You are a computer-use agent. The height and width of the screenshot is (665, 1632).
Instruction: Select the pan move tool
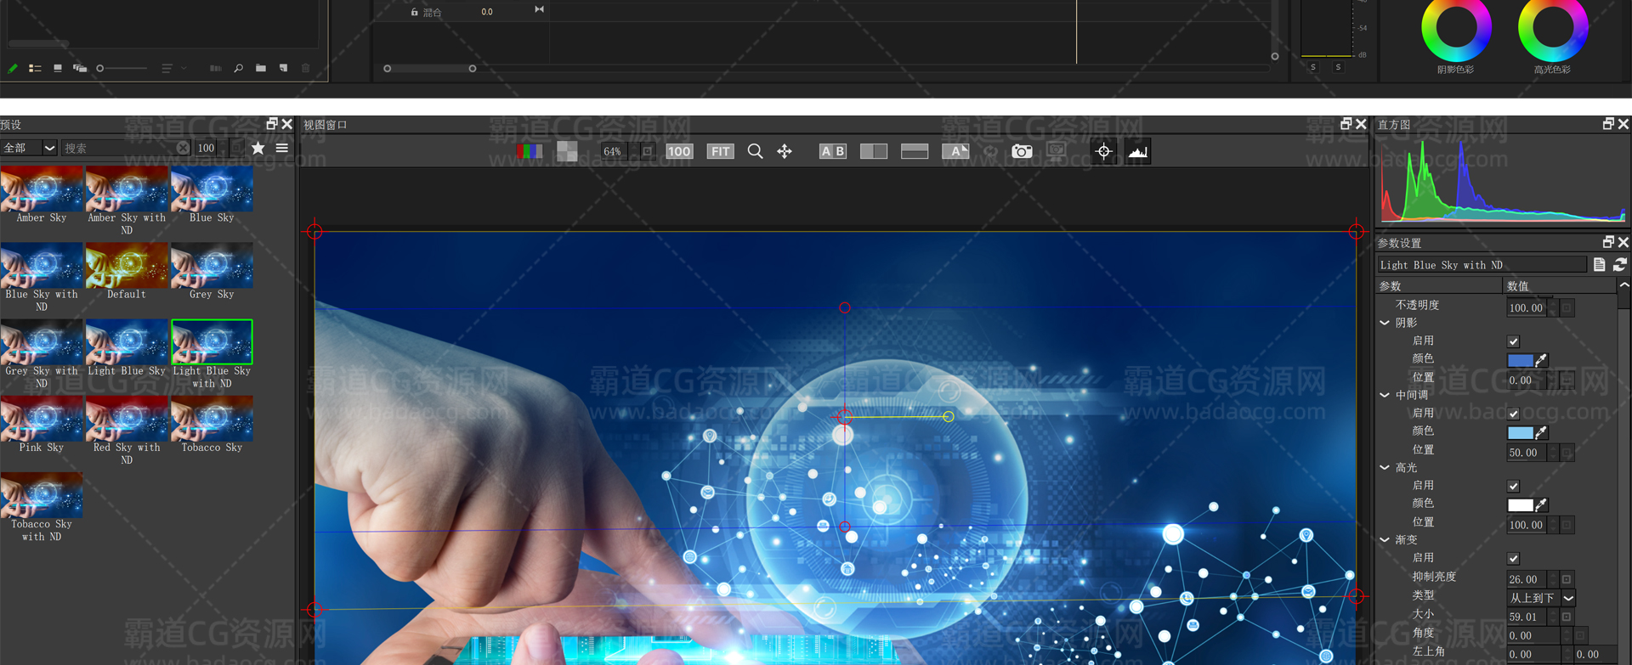click(785, 151)
